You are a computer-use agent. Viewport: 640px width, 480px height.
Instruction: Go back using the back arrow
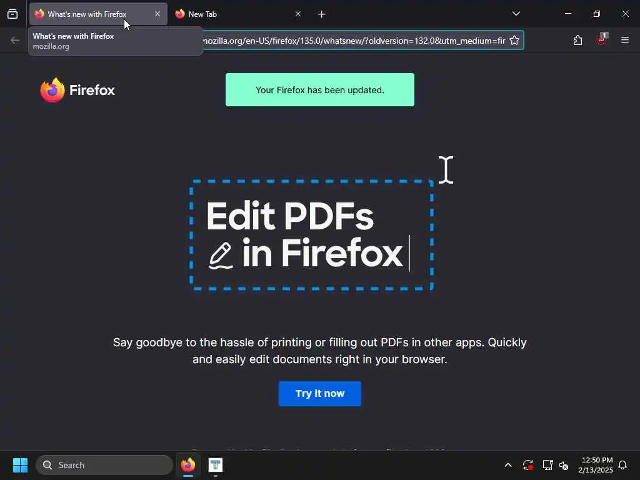coord(15,40)
